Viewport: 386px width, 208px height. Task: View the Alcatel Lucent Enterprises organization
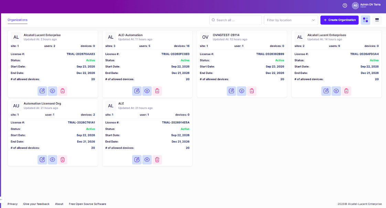click(336, 91)
